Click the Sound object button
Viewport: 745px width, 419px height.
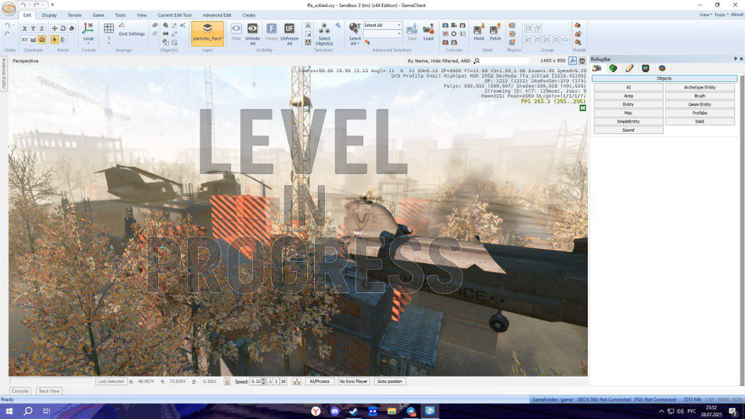(x=628, y=130)
